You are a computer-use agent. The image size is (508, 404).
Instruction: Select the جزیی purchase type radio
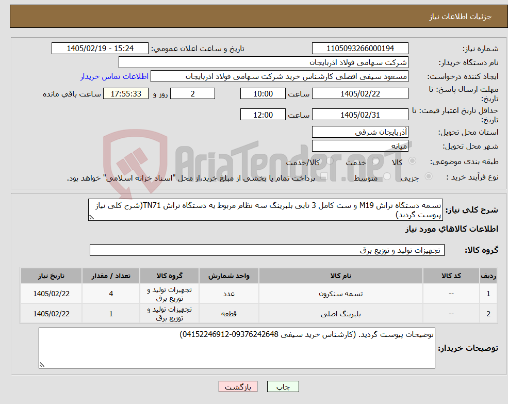[x=428, y=176]
